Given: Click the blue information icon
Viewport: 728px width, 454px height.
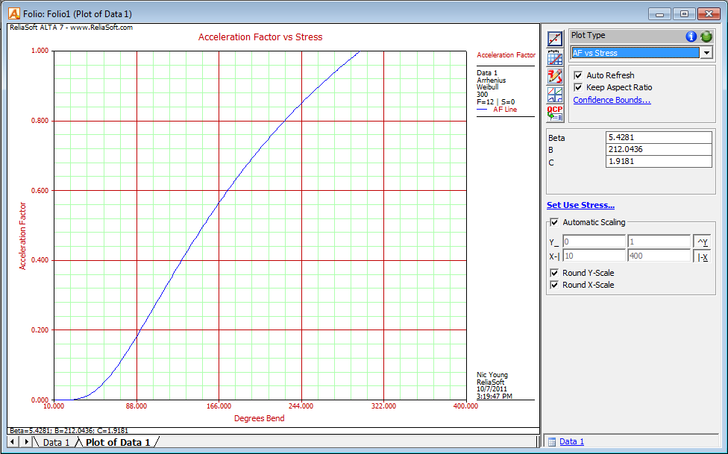Looking at the screenshot, I should (691, 37).
